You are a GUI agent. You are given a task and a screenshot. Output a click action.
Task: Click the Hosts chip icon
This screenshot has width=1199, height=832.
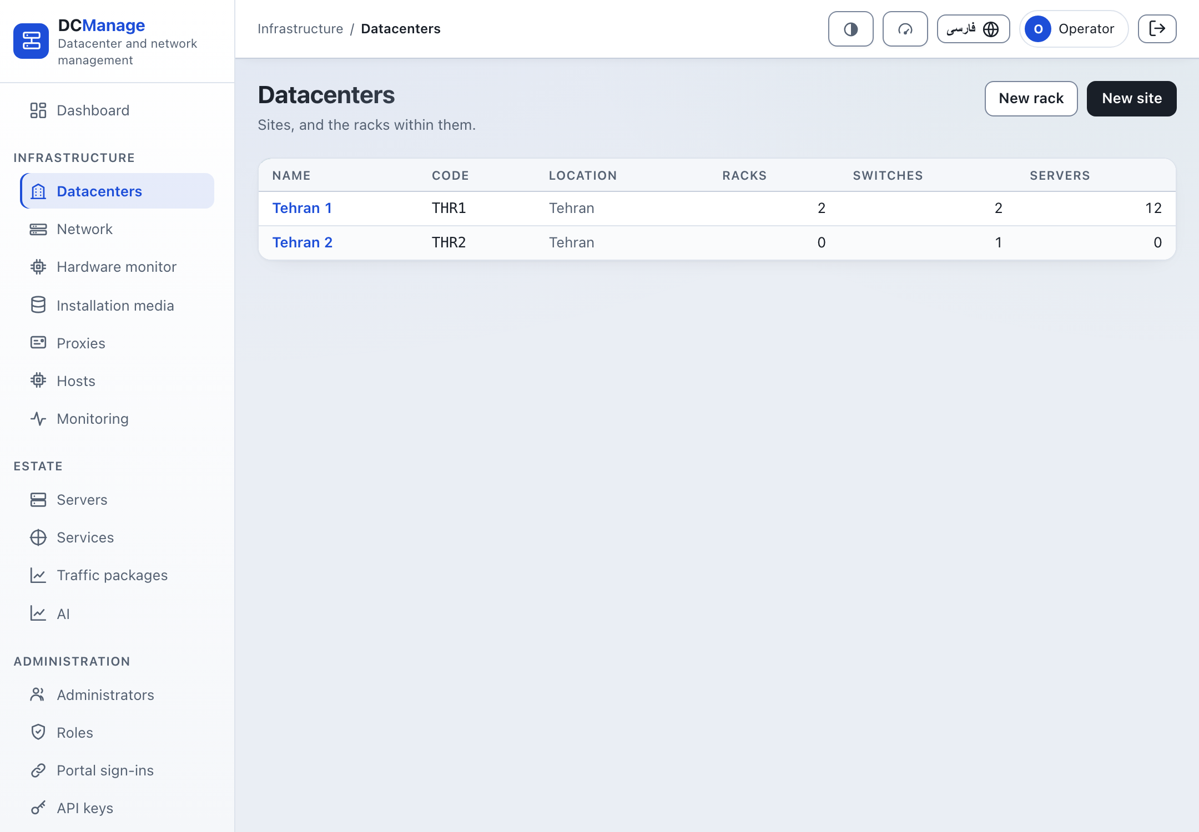click(38, 380)
